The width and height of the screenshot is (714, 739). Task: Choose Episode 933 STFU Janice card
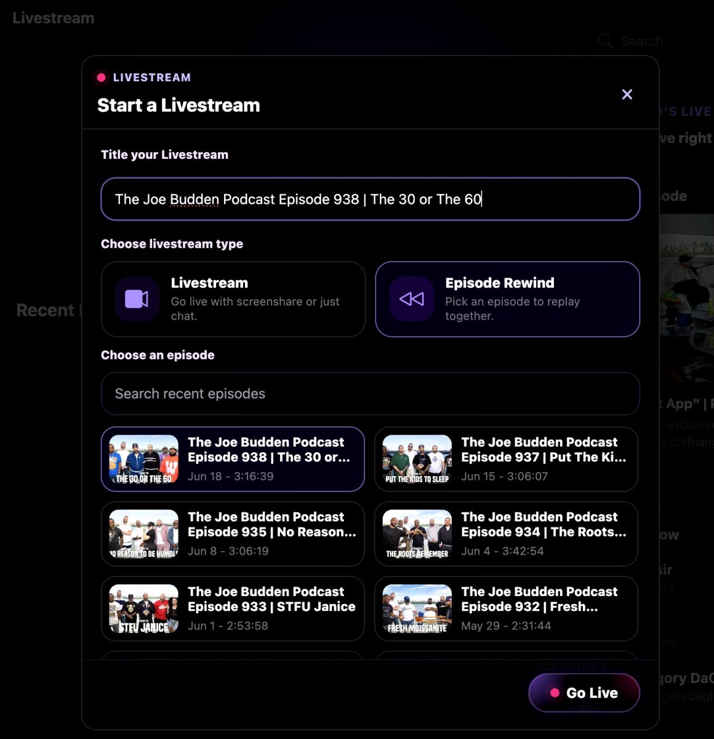pos(233,608)
